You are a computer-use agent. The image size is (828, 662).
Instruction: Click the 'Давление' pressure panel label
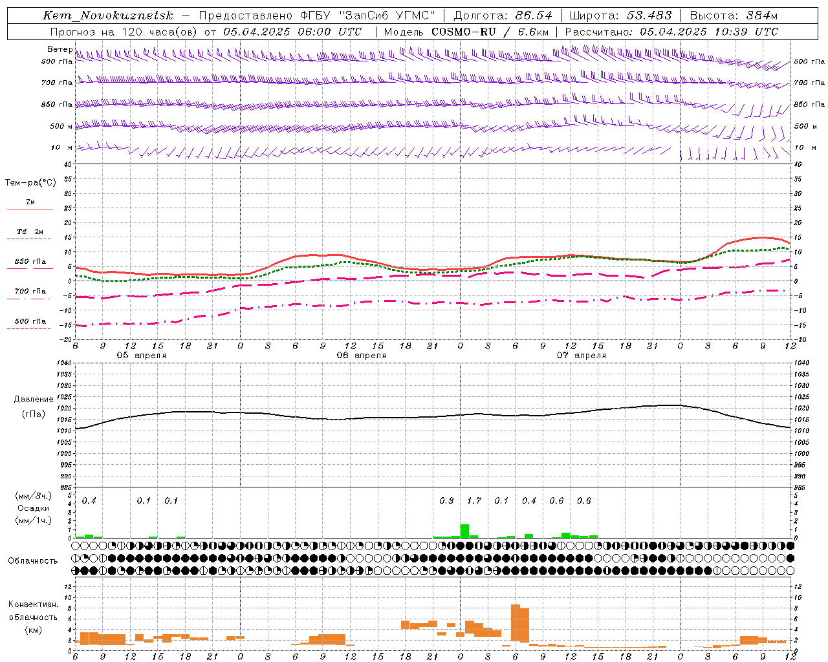34,400
